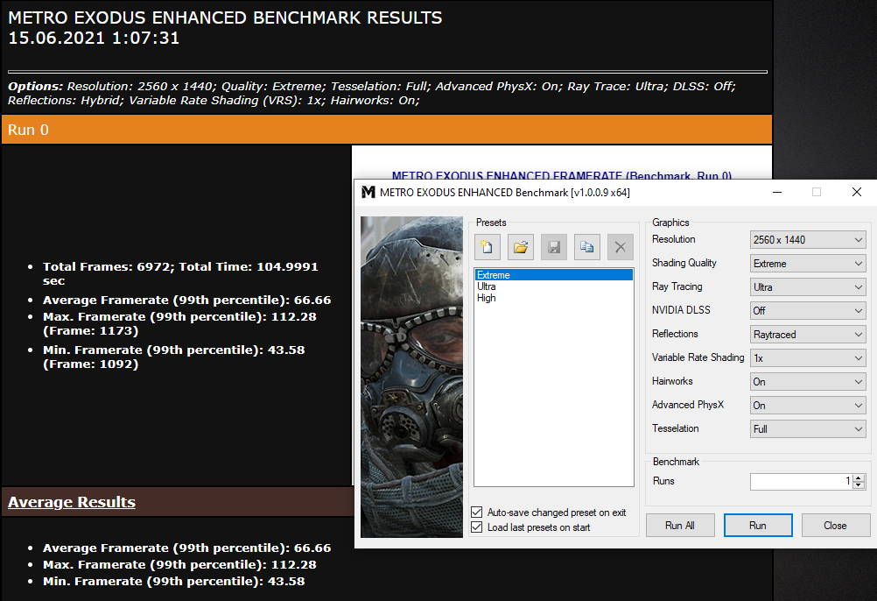Open the Ray Tracing dropdown
Image resolution: width=877 pixels, height=601 pixels.
[808, 287]
